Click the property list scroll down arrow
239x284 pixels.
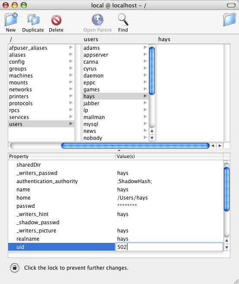point(226,247)
